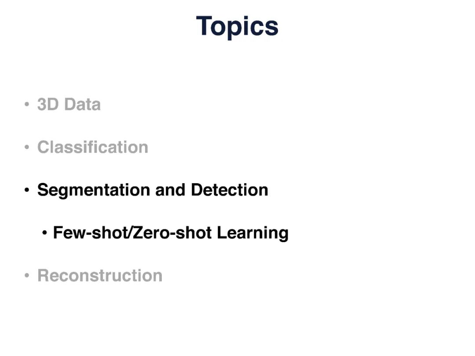
Task: Click the bullet dot before Reconstruction
Action: pyautogui.click(x=27, y=276)
